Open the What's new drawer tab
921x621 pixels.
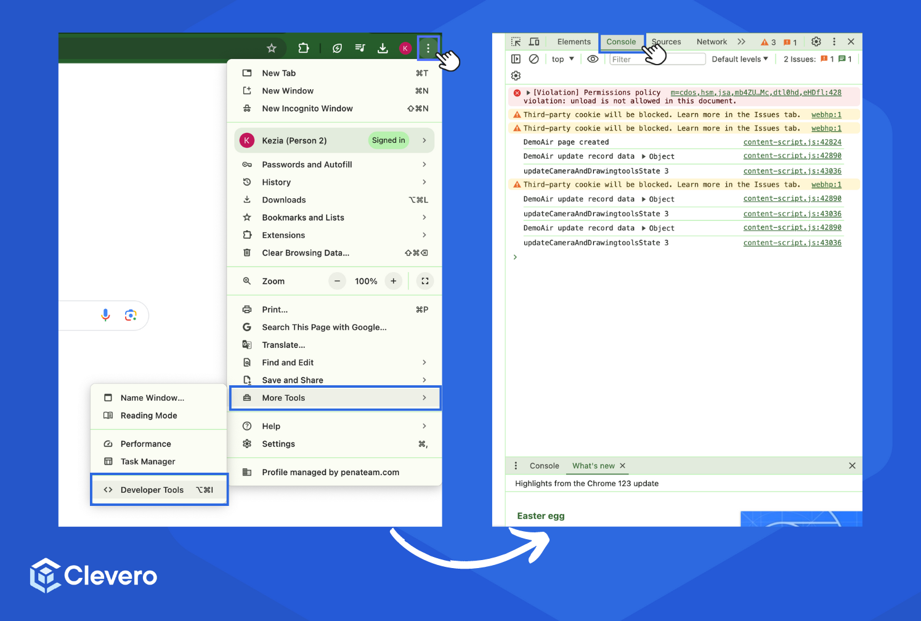tap(593, 466)
